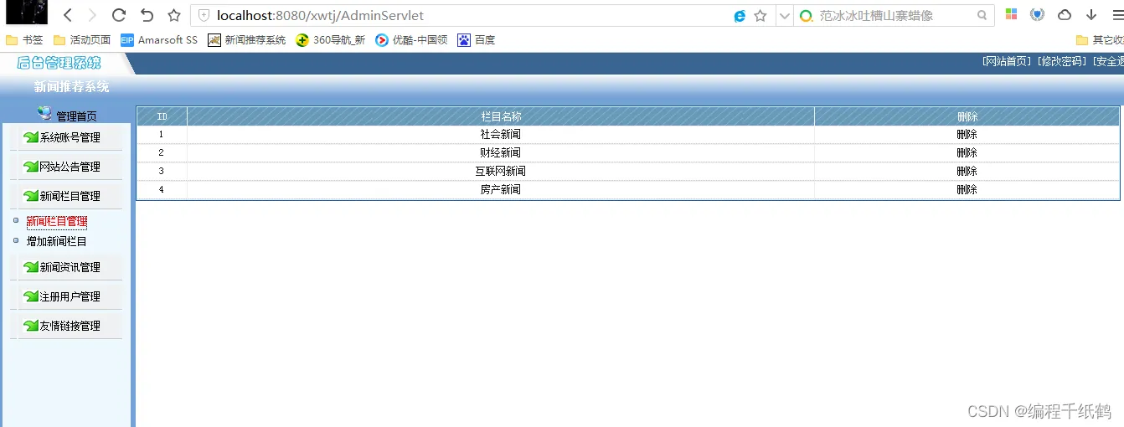Image resolution: width=1124 pixels, height=427 pixels.
Task: Reload the page with the refresh icon
Action: point(119,15)
